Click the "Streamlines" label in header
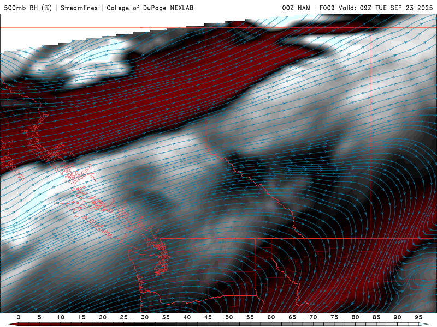This screenshot has height=327, width=437. [x=79, y=8]
